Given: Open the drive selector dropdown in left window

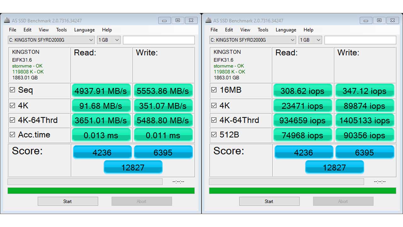Looking at the screenshot, I should click(x=51, y=40).
